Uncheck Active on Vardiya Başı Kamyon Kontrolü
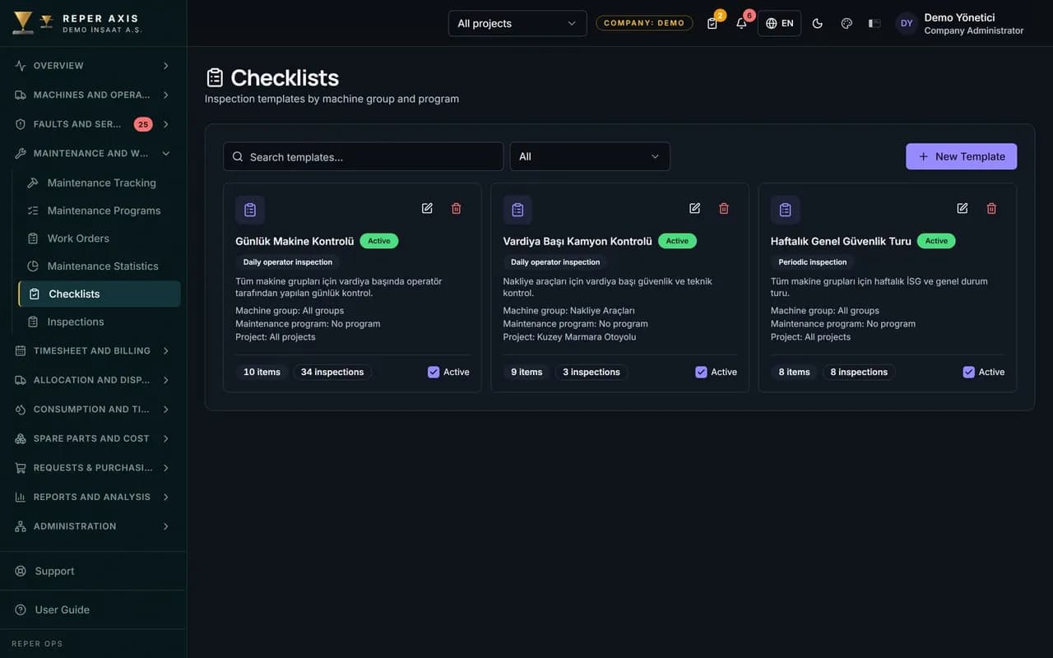This screenshot has width=1053, height=658. pos(701,372)
